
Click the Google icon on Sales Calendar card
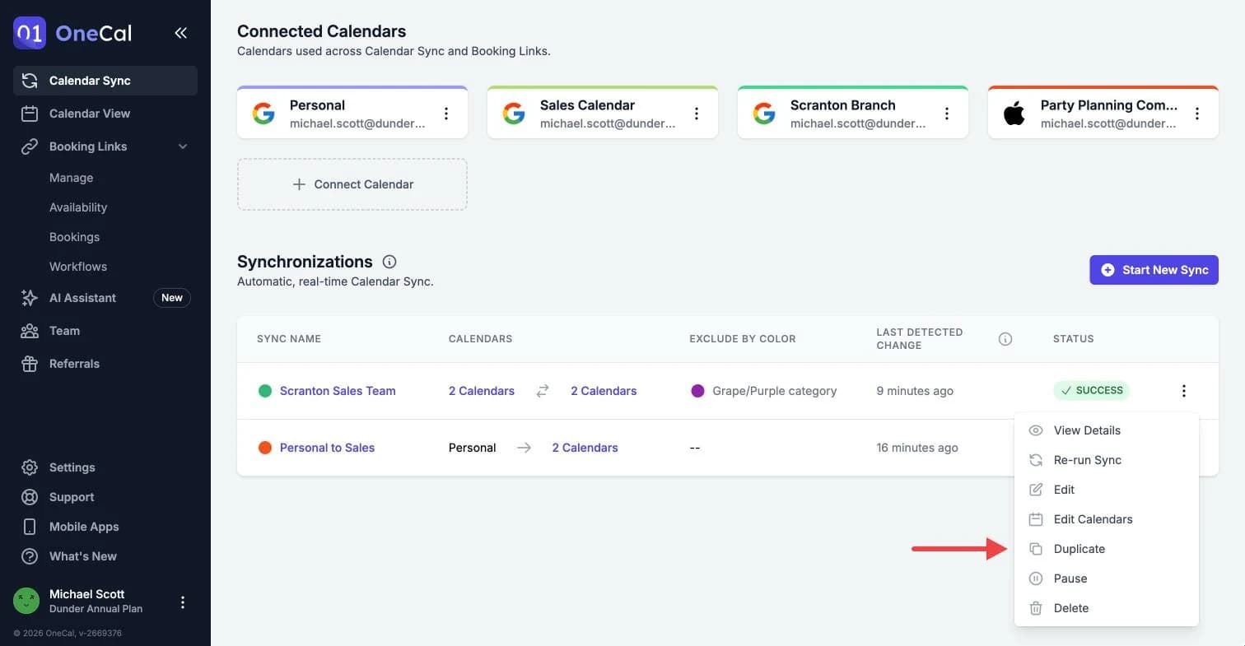click(514, 114)
